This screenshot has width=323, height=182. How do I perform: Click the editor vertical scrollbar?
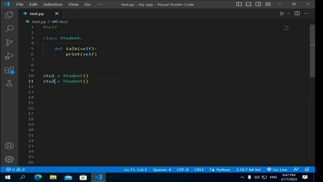312,51
